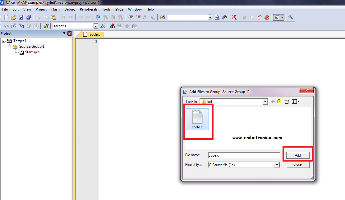The image size is (345, 200).
Task: Click Manage Multi-Project Workspace icon
Action: [x=120, y=26]
